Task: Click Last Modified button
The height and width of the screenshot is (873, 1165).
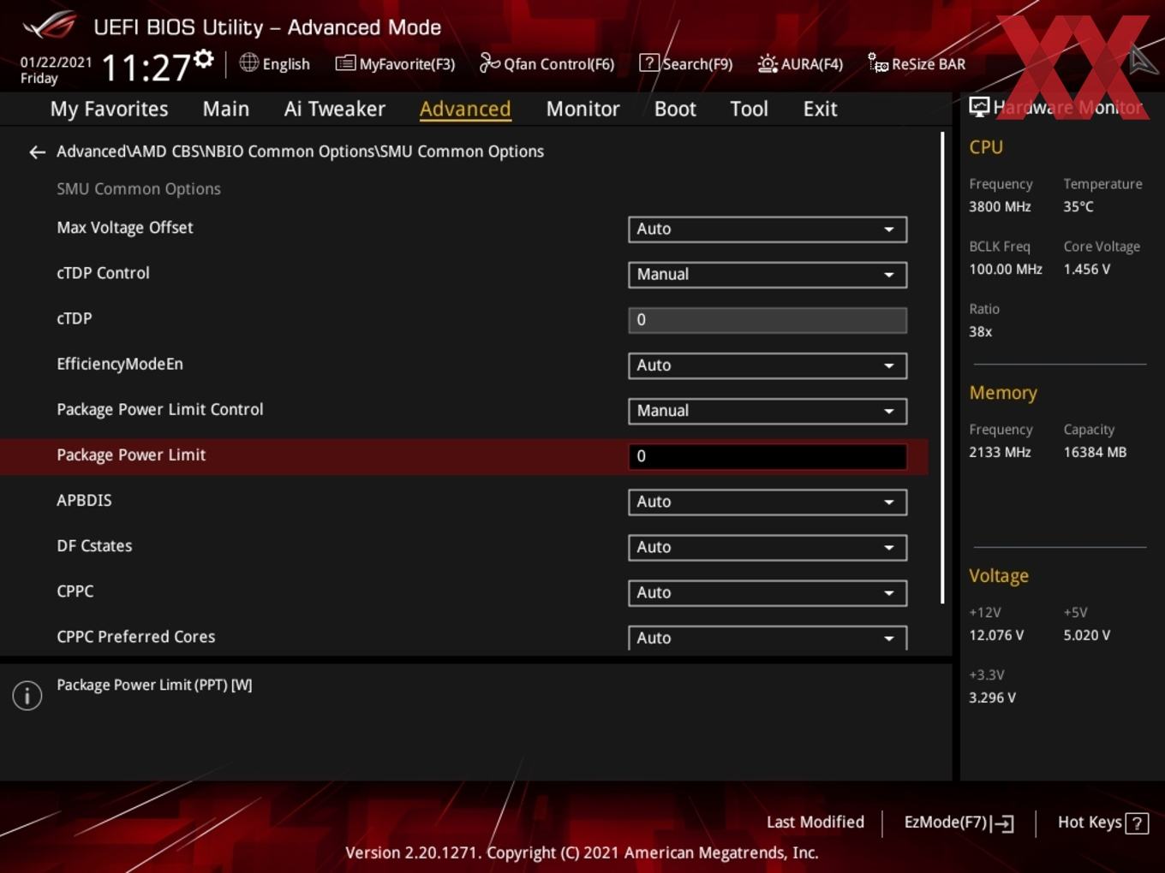Action: tap(815, 823)
